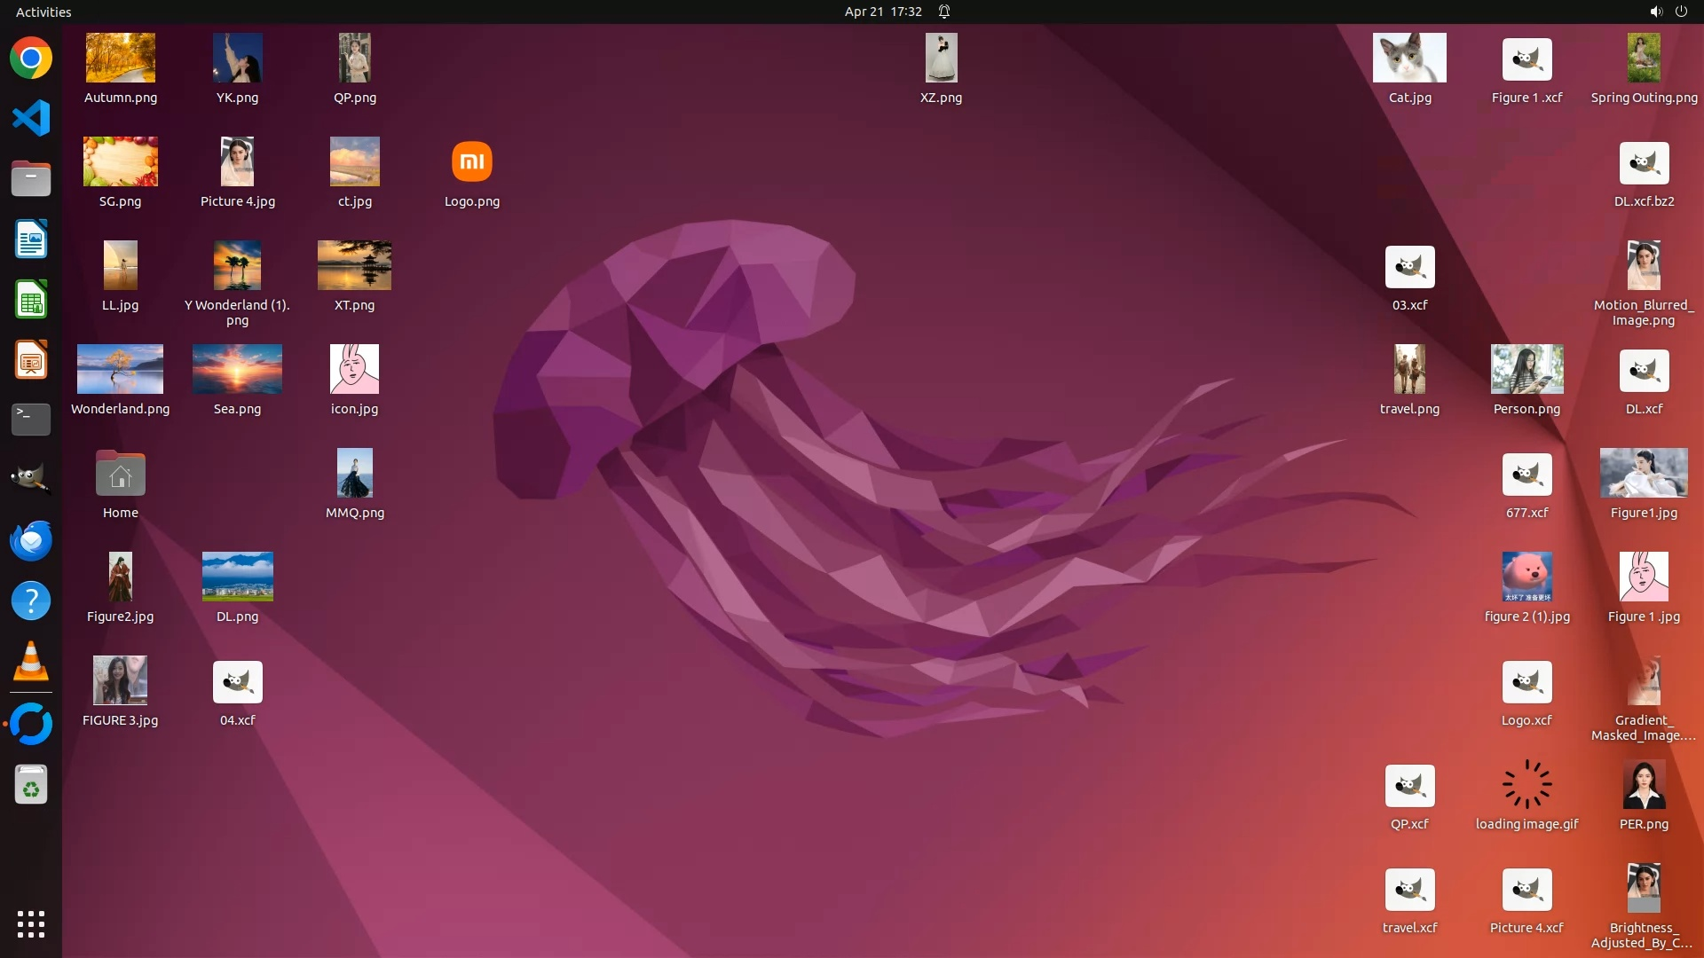Open system menu via power icon
The width and height of the screenshot is (1704, 958).
1681,12
